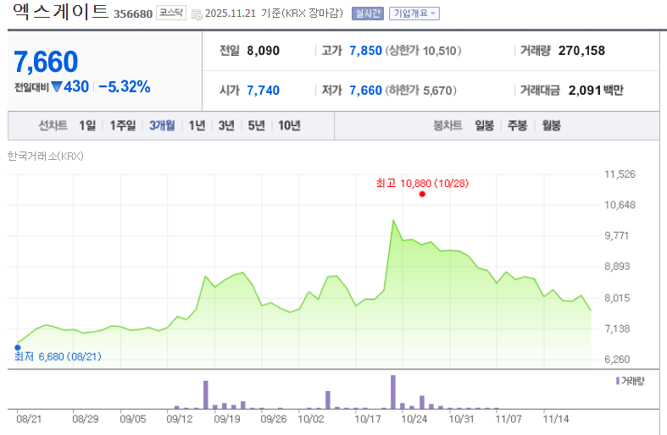
Task: Click the 최저 6,680 (08/21) label
Action: point(58,356)
